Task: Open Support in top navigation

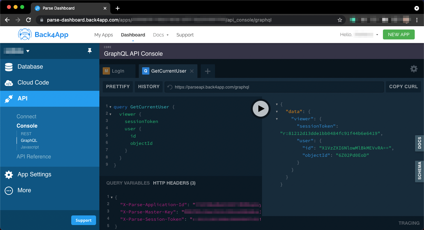Action: point(185,35)
